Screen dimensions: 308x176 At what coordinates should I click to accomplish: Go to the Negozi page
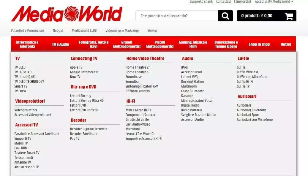58,30
